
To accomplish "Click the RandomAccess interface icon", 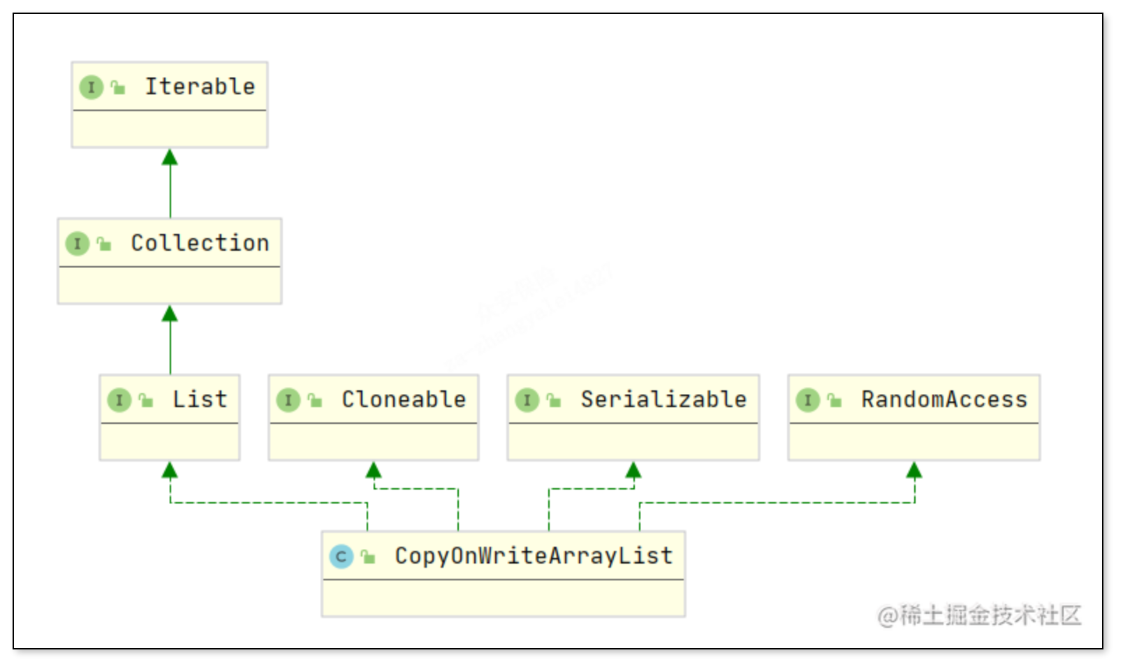I will [808, 400].
